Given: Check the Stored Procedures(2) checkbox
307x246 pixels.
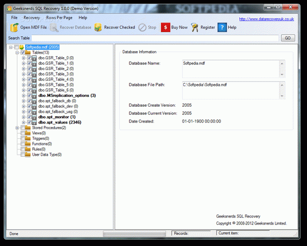Looking at the screenshot, I should [x=23, y=128].
